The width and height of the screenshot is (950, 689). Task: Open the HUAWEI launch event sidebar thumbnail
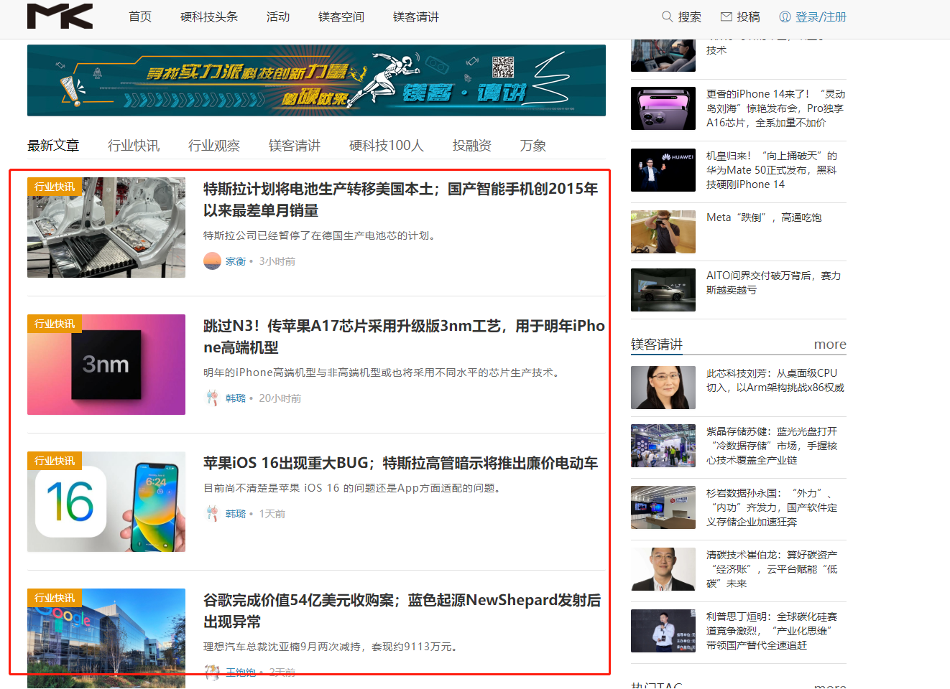point(663,170)
